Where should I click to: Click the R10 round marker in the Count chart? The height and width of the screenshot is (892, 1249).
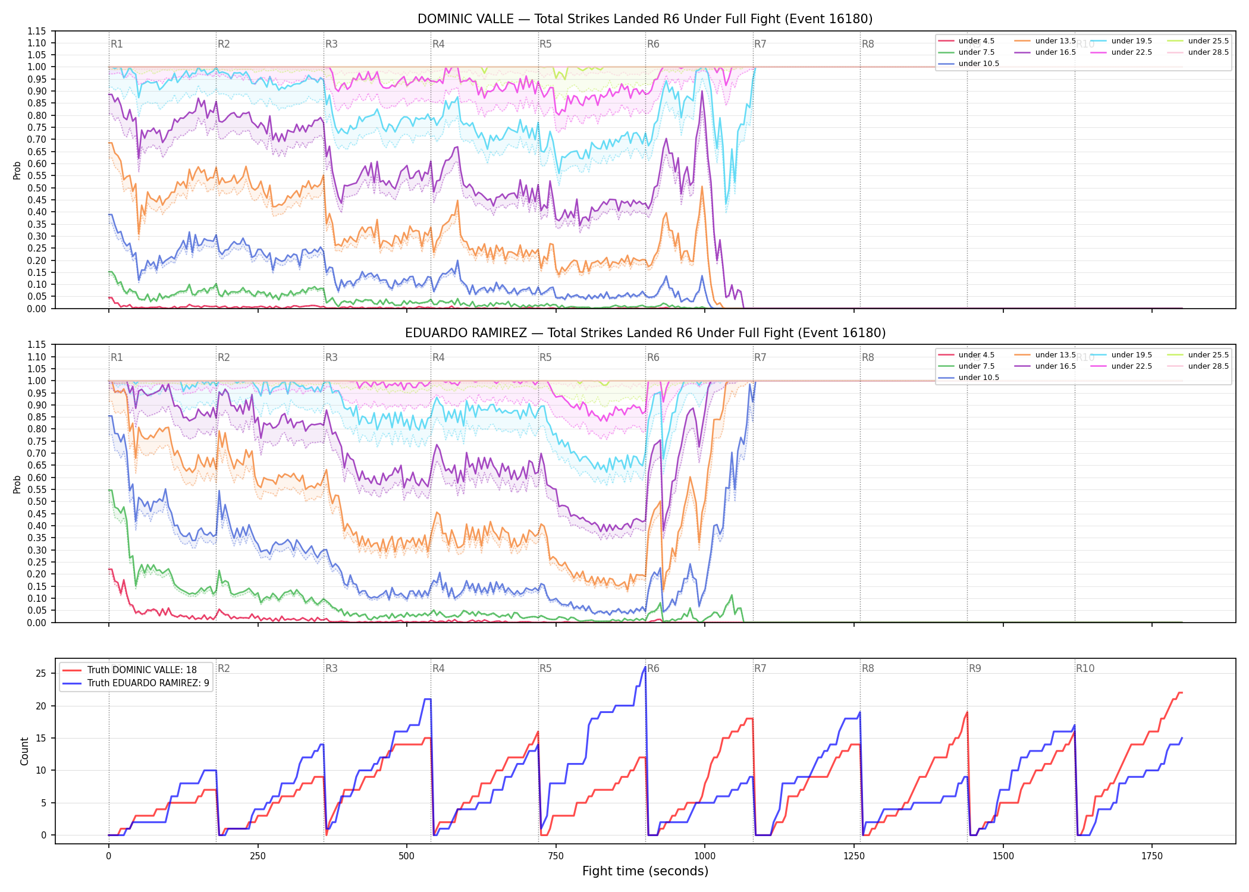point(1085,668)
